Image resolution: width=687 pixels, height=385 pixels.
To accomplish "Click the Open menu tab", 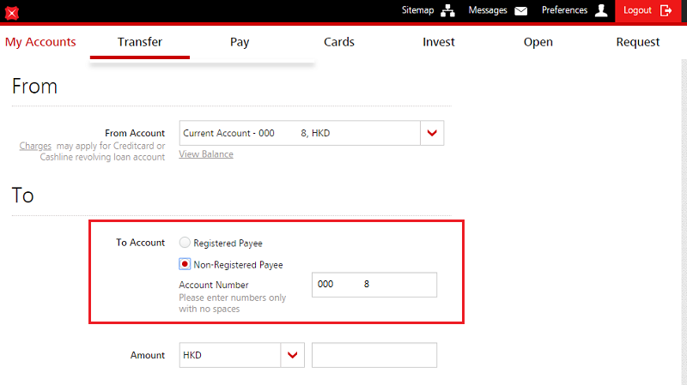I will (538, 42).
